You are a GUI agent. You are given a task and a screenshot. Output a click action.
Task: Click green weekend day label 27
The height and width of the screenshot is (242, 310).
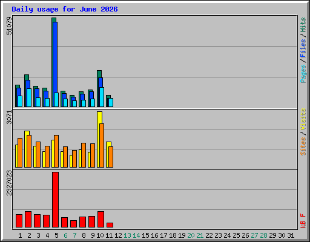coord(254,235)
